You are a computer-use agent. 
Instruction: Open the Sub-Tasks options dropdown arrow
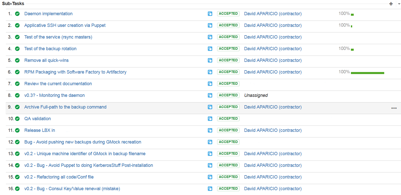pos(399,4)
